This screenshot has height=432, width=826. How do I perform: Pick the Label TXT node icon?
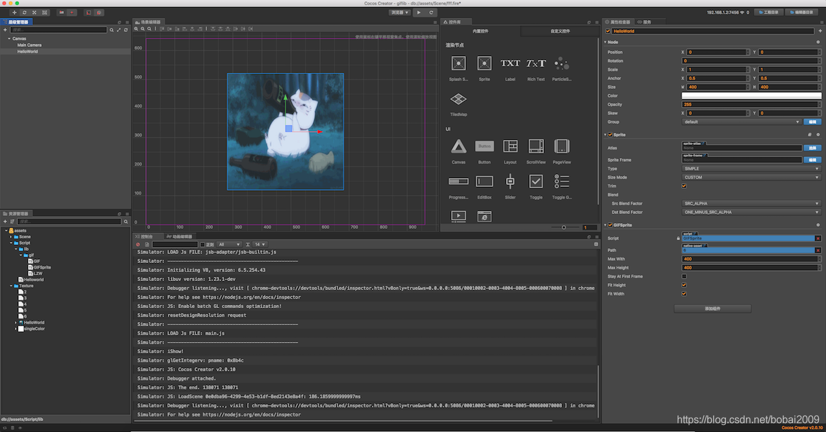[510, 63]
